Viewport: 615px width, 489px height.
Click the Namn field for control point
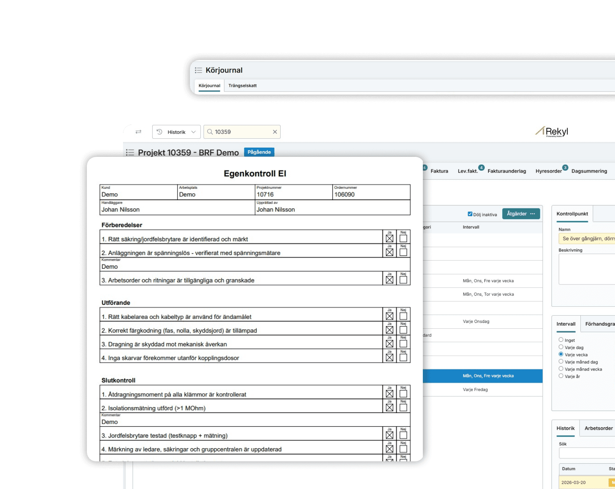pos(587,239)
